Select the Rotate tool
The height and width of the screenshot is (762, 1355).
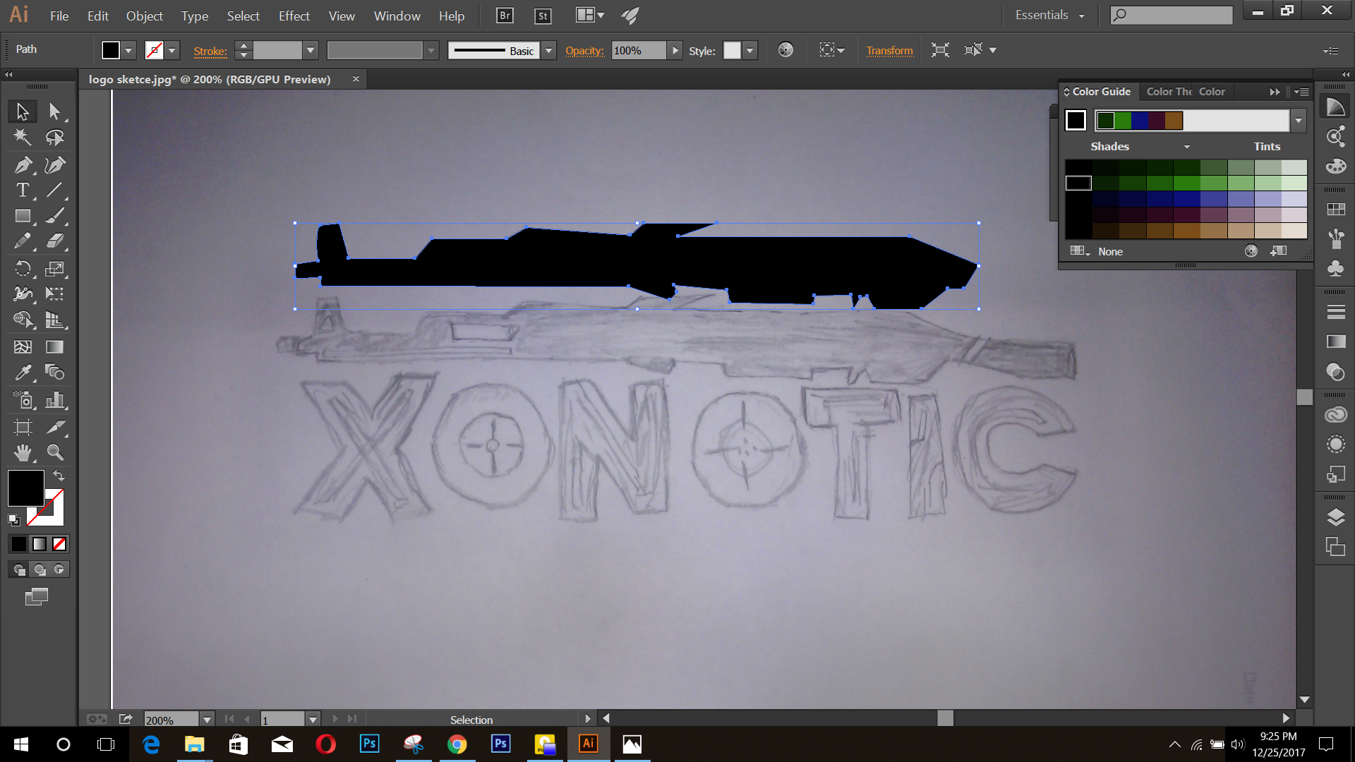pyautogui.click(x=23, y=269)
